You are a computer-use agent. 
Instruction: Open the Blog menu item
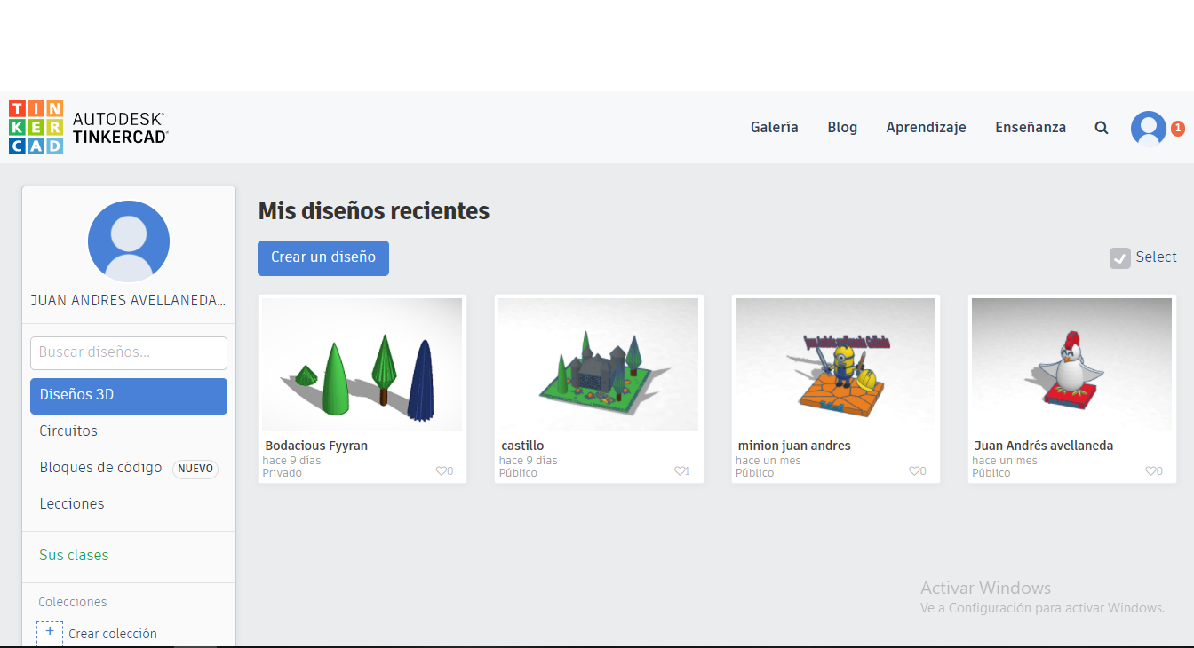[x=842, y=128]
